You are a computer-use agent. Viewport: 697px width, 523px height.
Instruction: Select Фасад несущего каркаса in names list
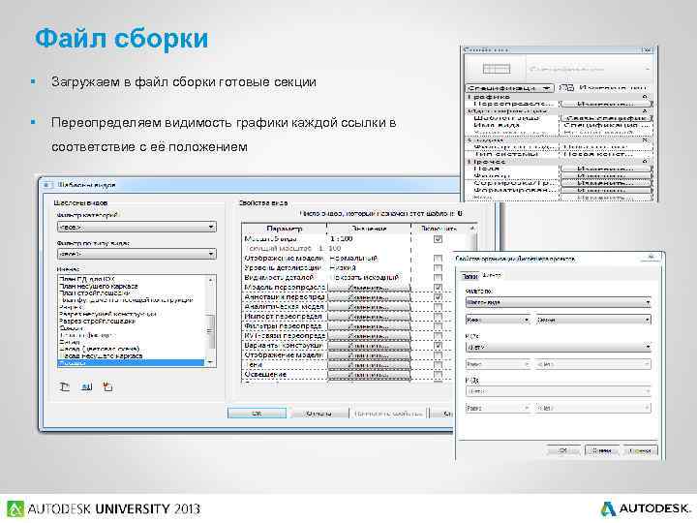[x=101, y=355]
